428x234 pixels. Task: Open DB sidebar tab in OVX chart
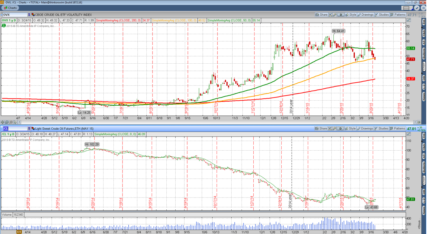(424, 79)
